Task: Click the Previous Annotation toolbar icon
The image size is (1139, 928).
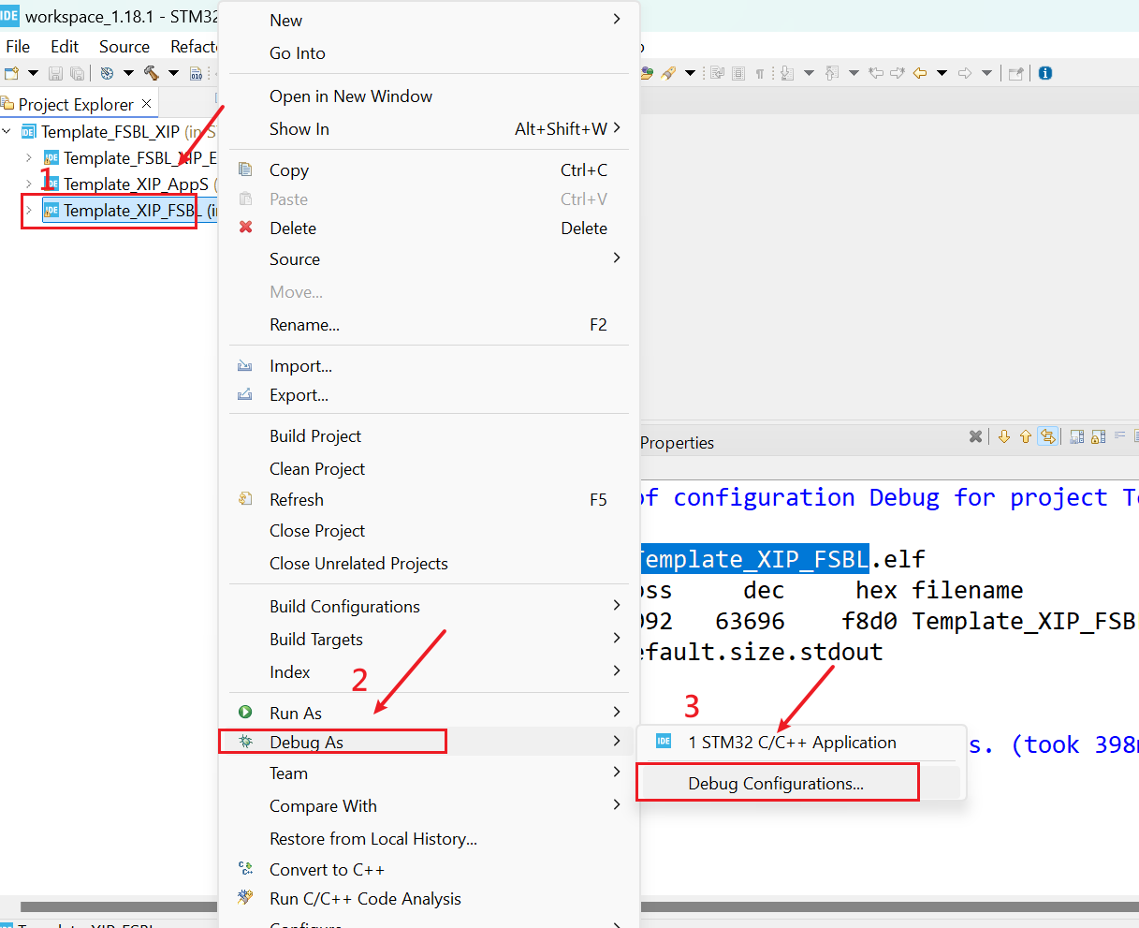Action: click(831, 73)
